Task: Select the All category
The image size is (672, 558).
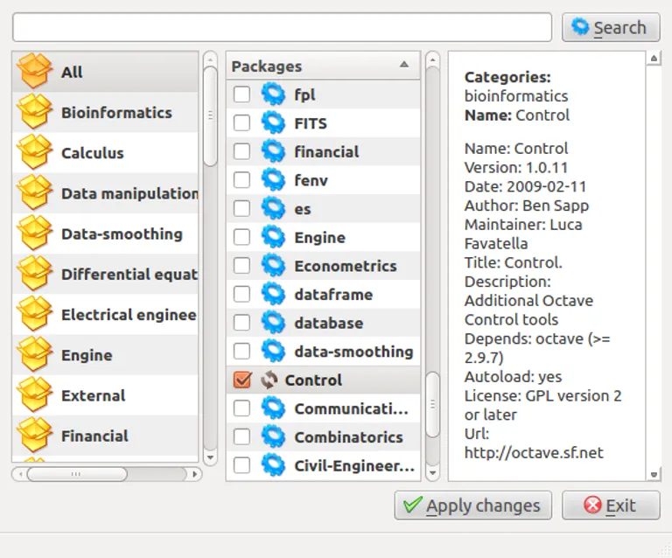Action: (72, 73)
